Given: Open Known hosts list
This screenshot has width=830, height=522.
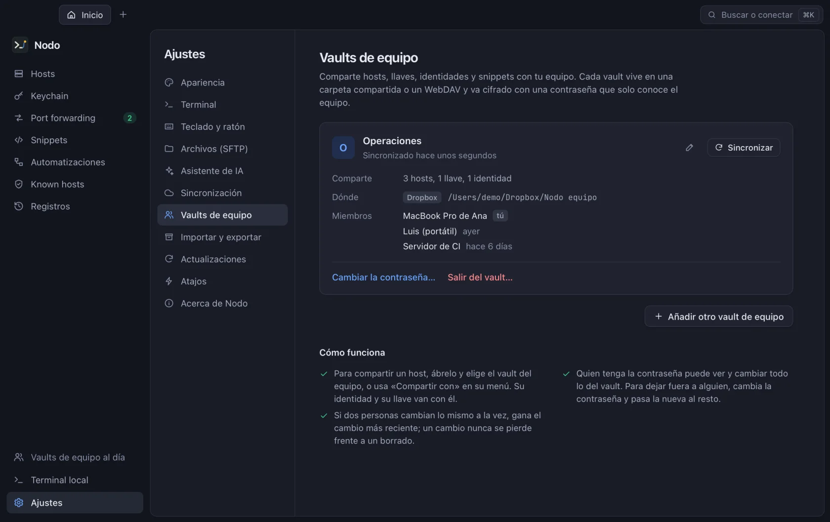Looking at the screenshot, I should click(x=75, y=184).
